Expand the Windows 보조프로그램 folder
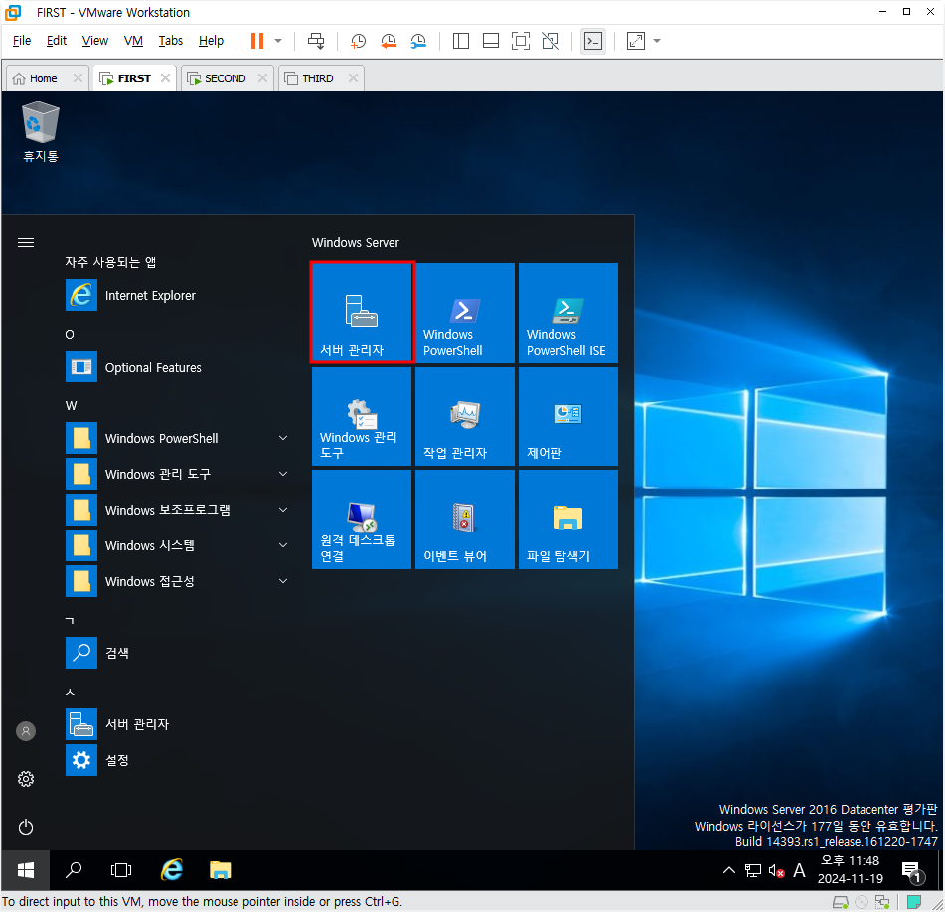The image size is (945, 912). [x=177, y=510]
